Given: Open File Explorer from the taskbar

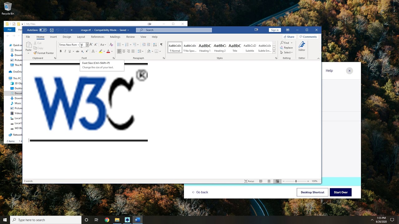Looking at the screenshot, I should pyautogui.click(x=117, y=220).
